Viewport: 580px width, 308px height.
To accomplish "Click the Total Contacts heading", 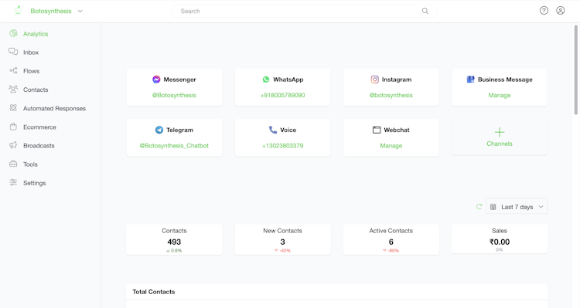I will (154, 292).
